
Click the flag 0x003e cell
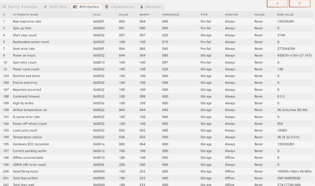point(99,165)
